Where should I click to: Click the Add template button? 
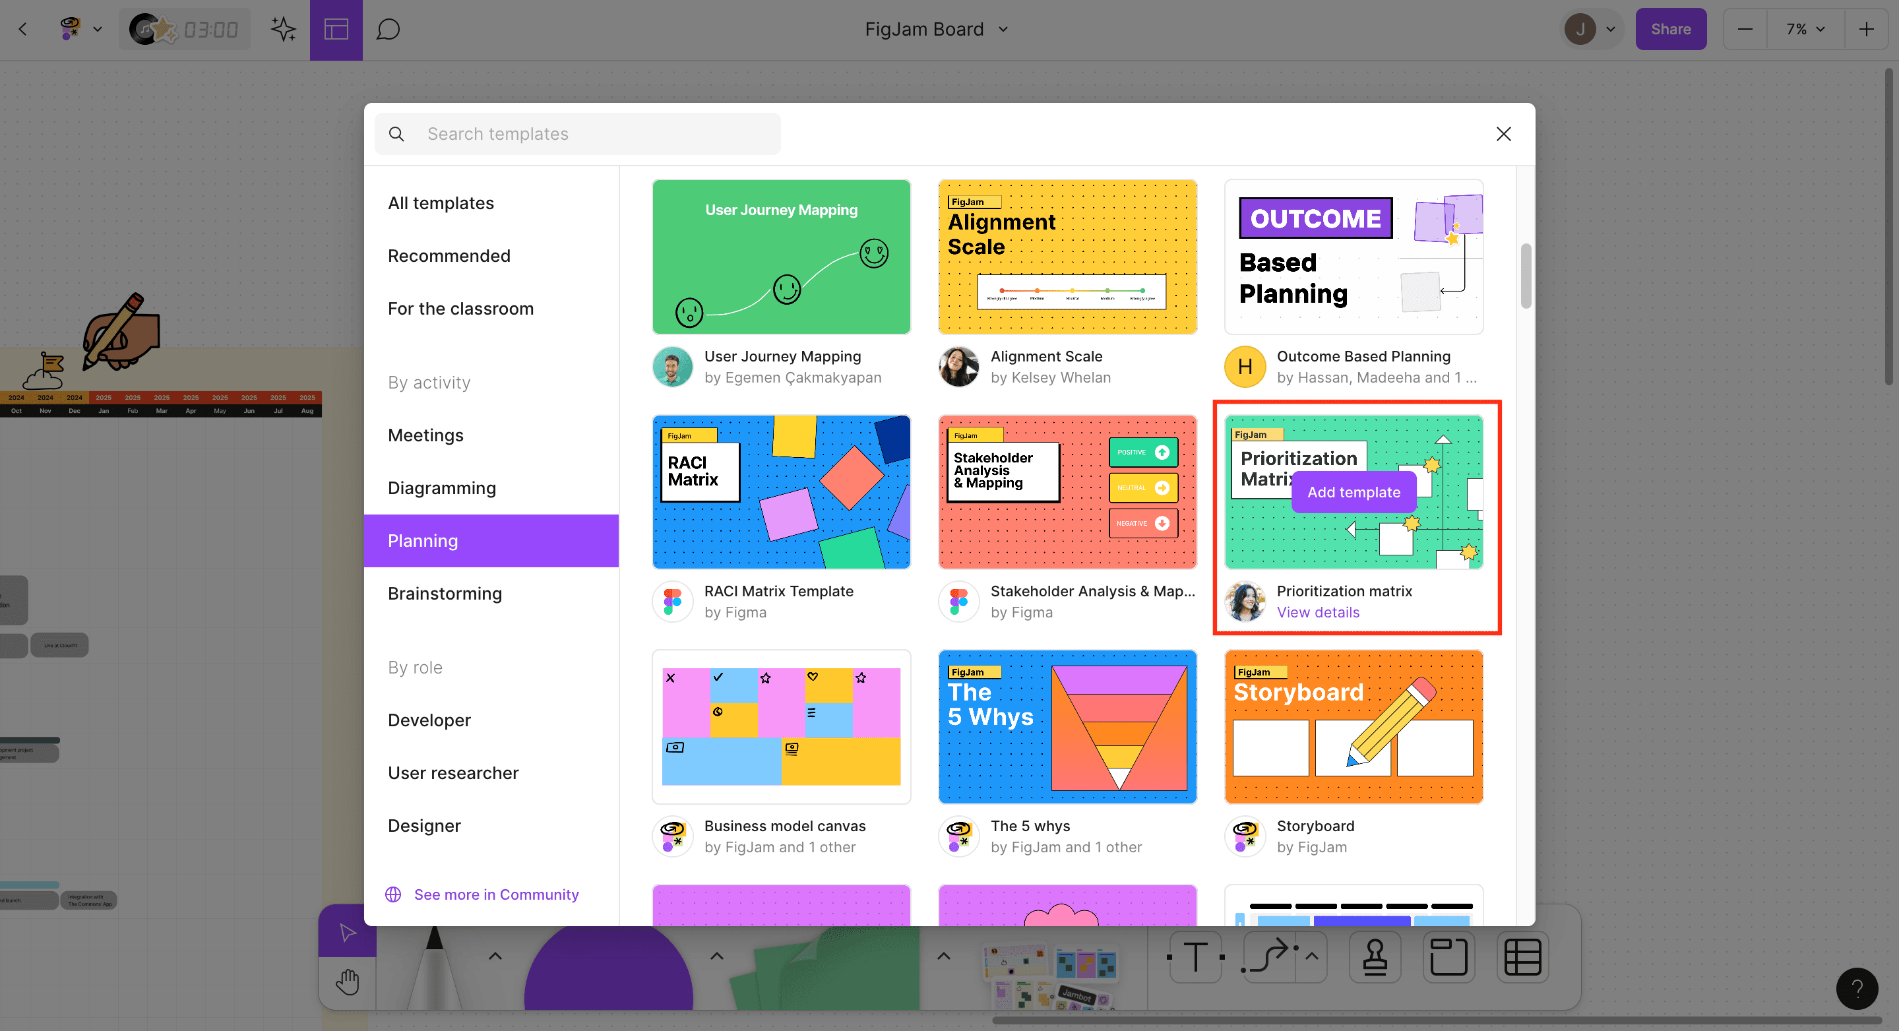[x=1354, y=492]
